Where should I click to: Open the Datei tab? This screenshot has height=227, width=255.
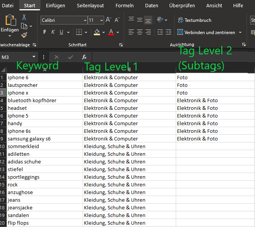coord(8,5)
